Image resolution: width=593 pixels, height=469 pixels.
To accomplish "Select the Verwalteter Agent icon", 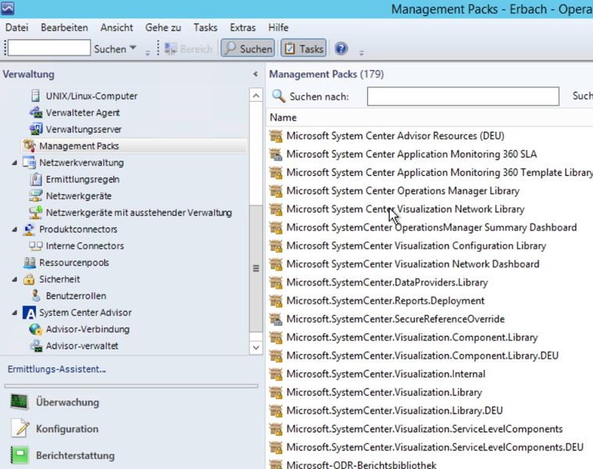I will pyautogui.click(x=36, y=113).
